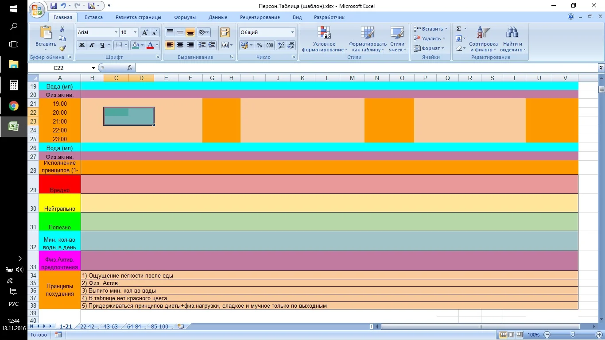Click the Increase Font Size icon

coord(145,32)
